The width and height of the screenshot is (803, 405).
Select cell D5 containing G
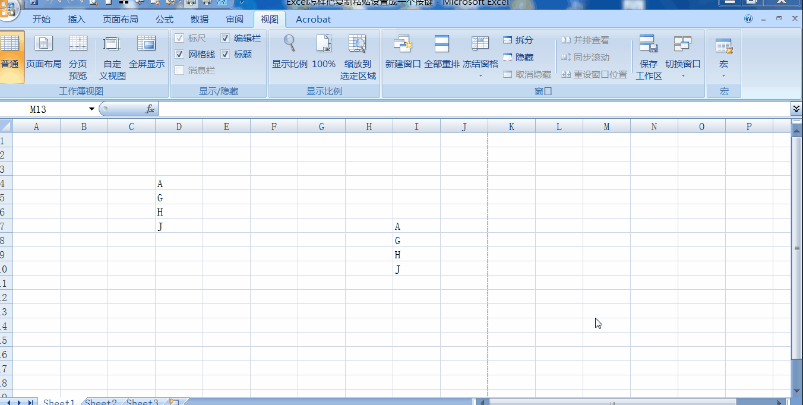coord(179,198)
